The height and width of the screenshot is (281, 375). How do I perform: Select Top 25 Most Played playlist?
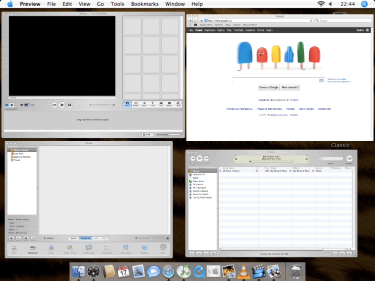point(202,198)
